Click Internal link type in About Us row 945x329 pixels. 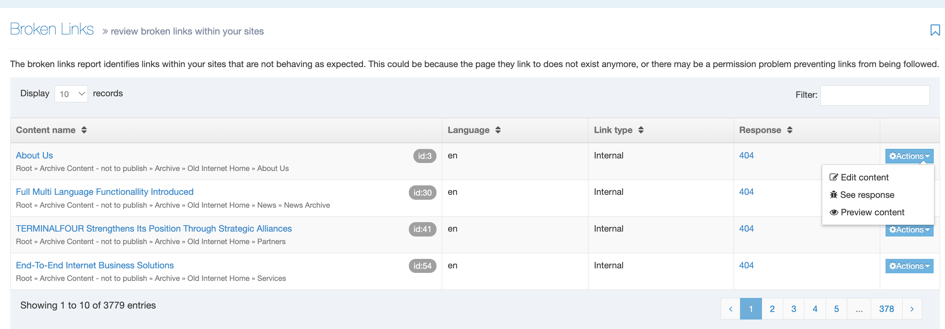[609, 155]
